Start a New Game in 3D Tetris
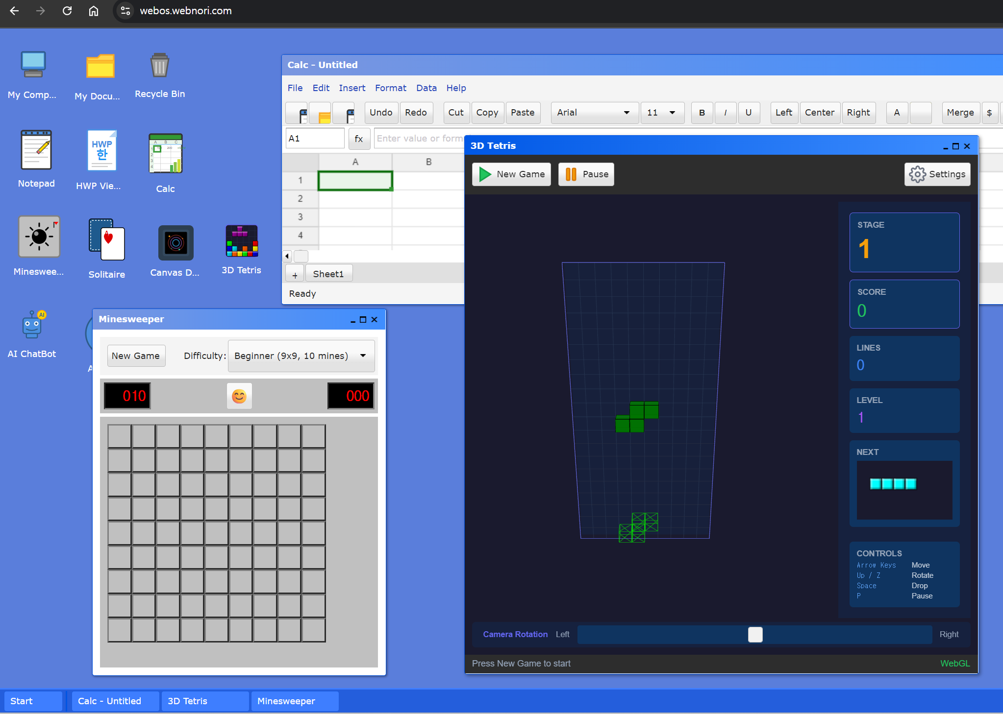The width and height of the screenshot is (1003, 714). 511,174
